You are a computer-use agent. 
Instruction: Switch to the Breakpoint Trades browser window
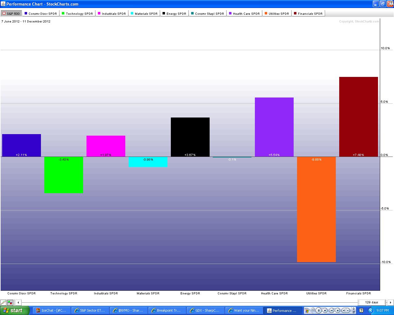point(167,310)
